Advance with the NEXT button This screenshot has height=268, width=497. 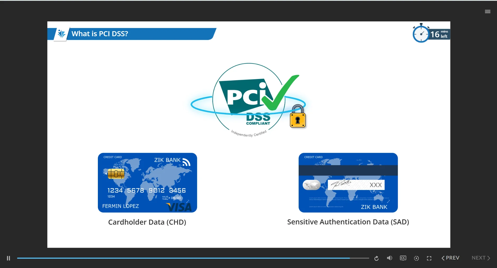pos(481,258)
